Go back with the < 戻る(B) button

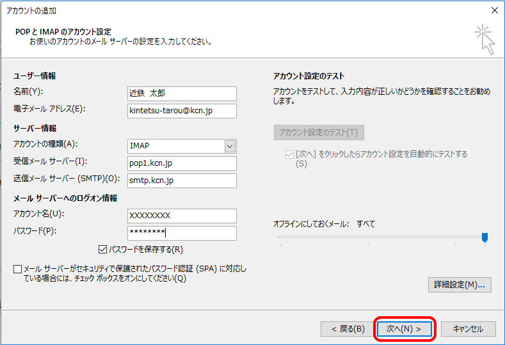[348, 329]
